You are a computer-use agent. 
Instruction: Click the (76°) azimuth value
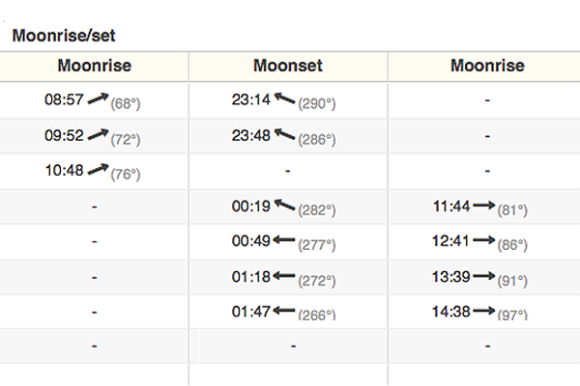click(x=126, y=175)
